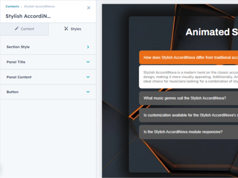Select the 'Animated S' heading in preview
The height and width of the screenshot is (178, 238).
click(211, 32)
